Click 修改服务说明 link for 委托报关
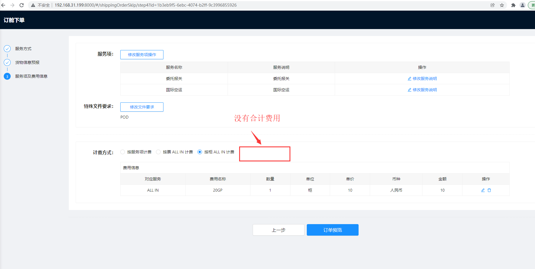Image resolution: width=535 pixels, height=269 pixels. pyautogui.click(x=422, y=79)
